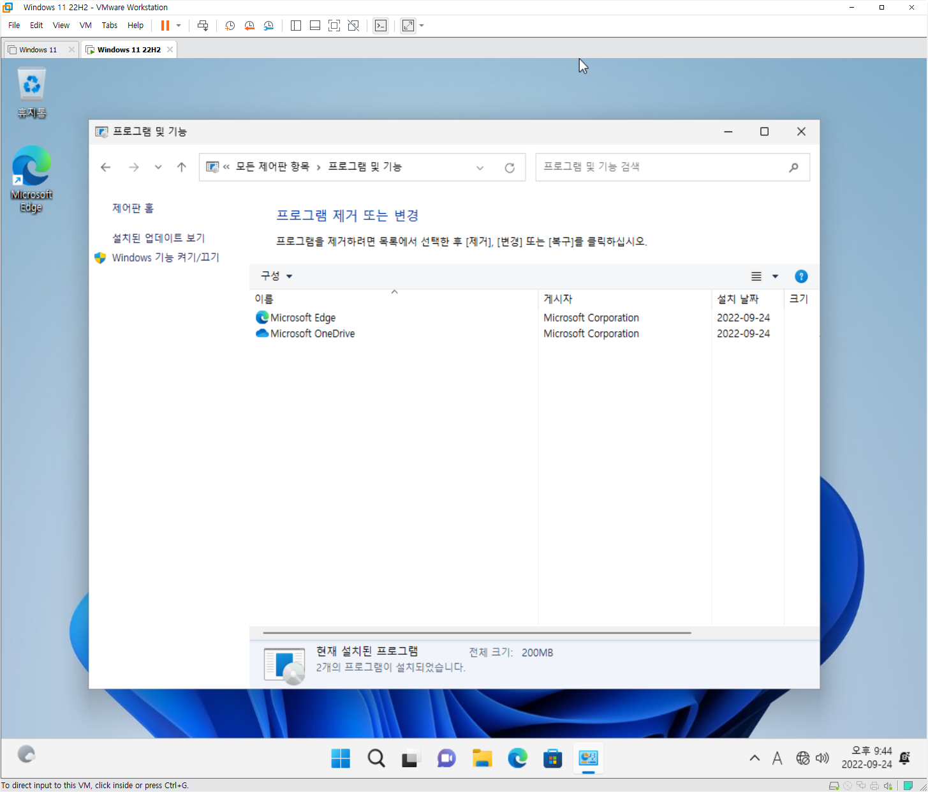Open the Chat icon on the taskbar
The height and width of the screenshot is (792, 928).
click(x=446, y=758)
